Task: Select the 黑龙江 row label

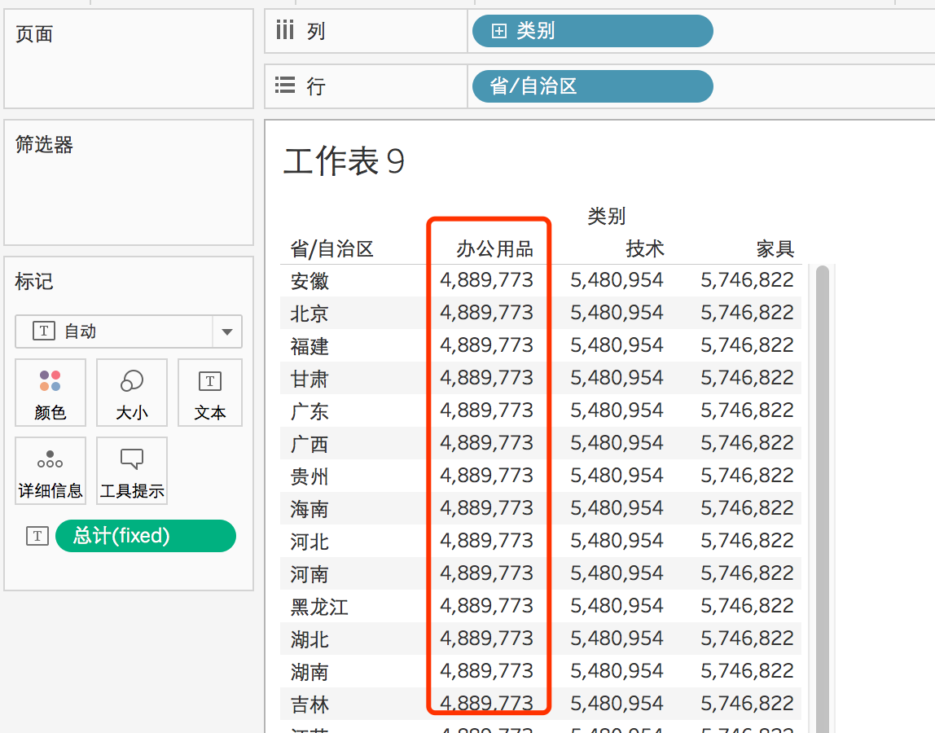Action: coord(319,607)
